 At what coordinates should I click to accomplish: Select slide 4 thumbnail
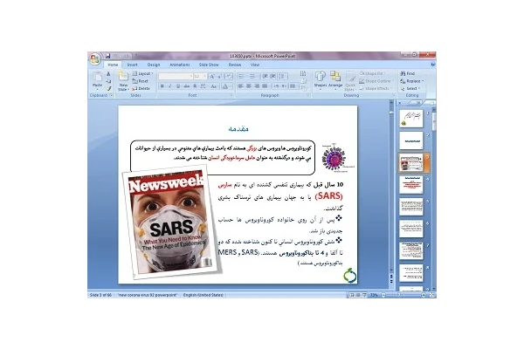[x=411, y=185]
